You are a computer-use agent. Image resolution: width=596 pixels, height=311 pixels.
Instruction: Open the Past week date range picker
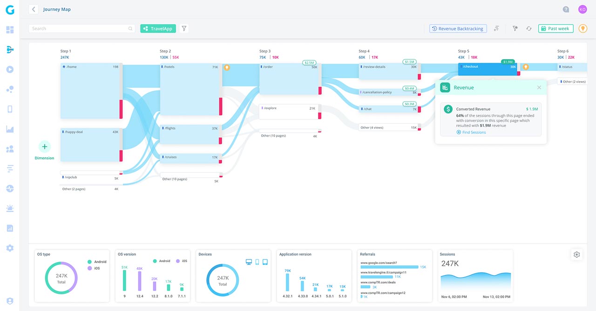(x=555, y=28)
